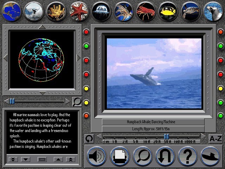Click upper yellow light in left column
The image size is (225, 169).
click(86, 88)
